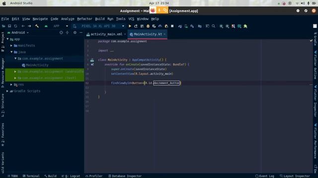The height and width of the screenshot is (178, 318).
Task: Click the Make Project hammer icon
Action: [37, 26]
